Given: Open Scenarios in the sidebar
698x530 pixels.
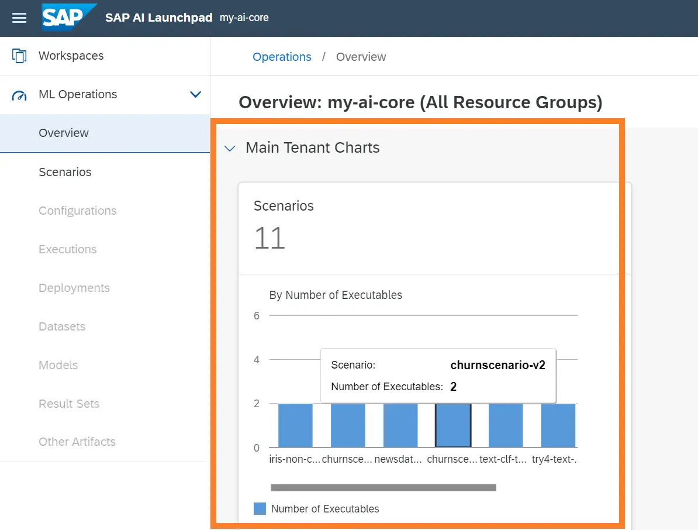Looking at the screenshot, I should coord(105,172).
